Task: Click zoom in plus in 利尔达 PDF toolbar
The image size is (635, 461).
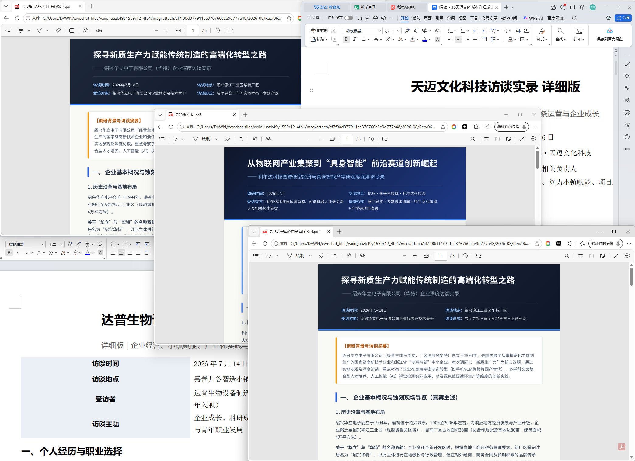Action: pos(321,139)
